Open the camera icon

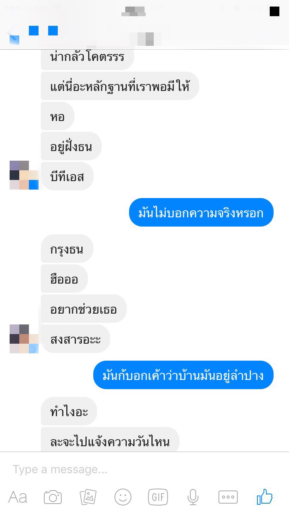[x=53, y=497]
